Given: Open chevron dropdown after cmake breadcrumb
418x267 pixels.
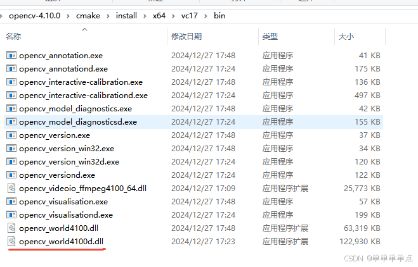Looking at the screenshot, I should [x=108, y=16].
